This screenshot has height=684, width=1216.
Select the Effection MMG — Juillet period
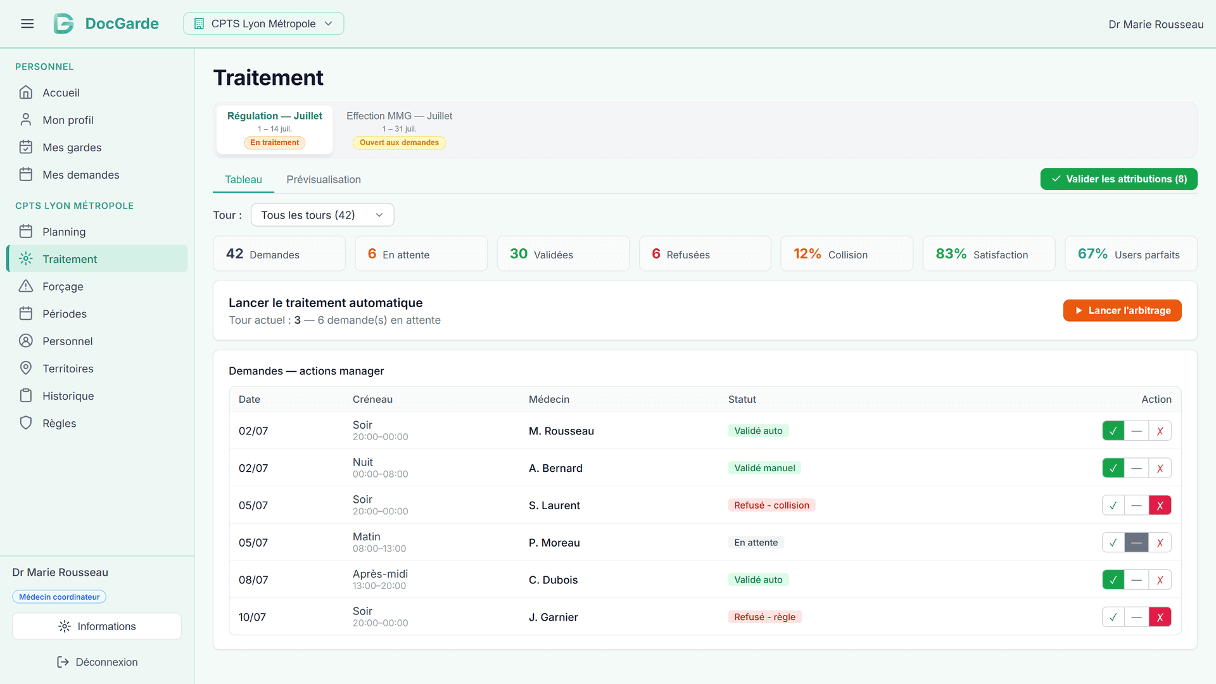pyautogui.click(x=399, y=130)
